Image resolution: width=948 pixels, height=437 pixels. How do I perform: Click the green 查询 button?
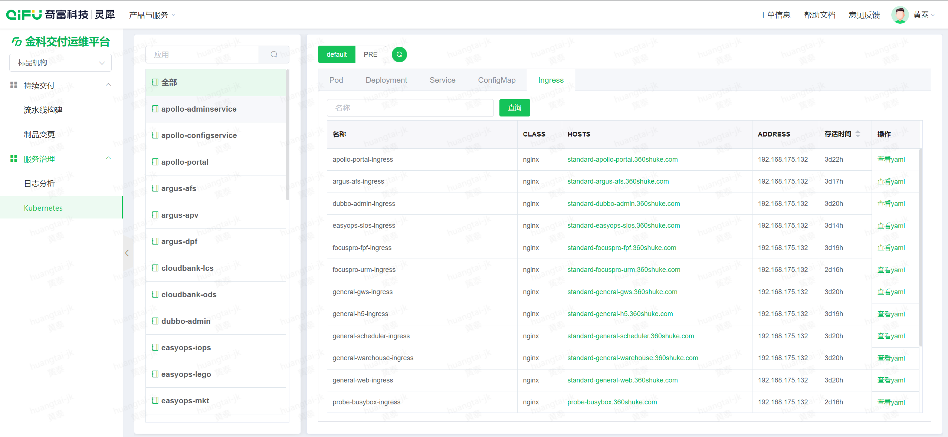pyautogui.click(x=514, y=108)
